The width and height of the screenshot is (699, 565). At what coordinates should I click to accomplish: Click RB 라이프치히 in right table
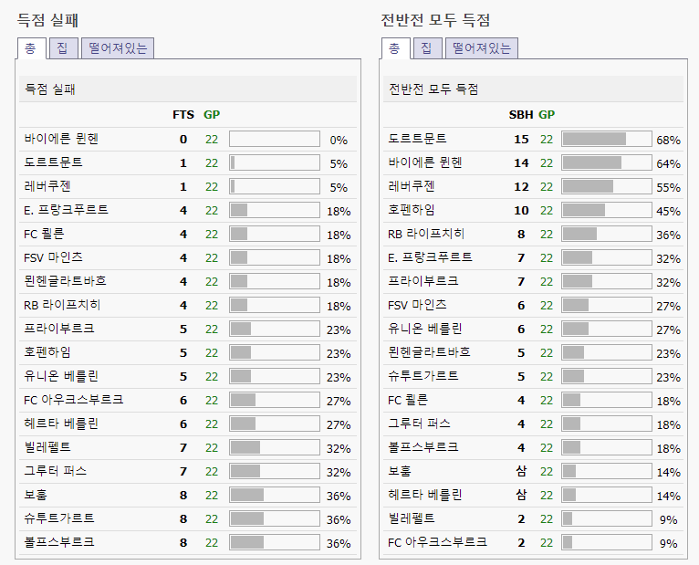click(426, 234)
